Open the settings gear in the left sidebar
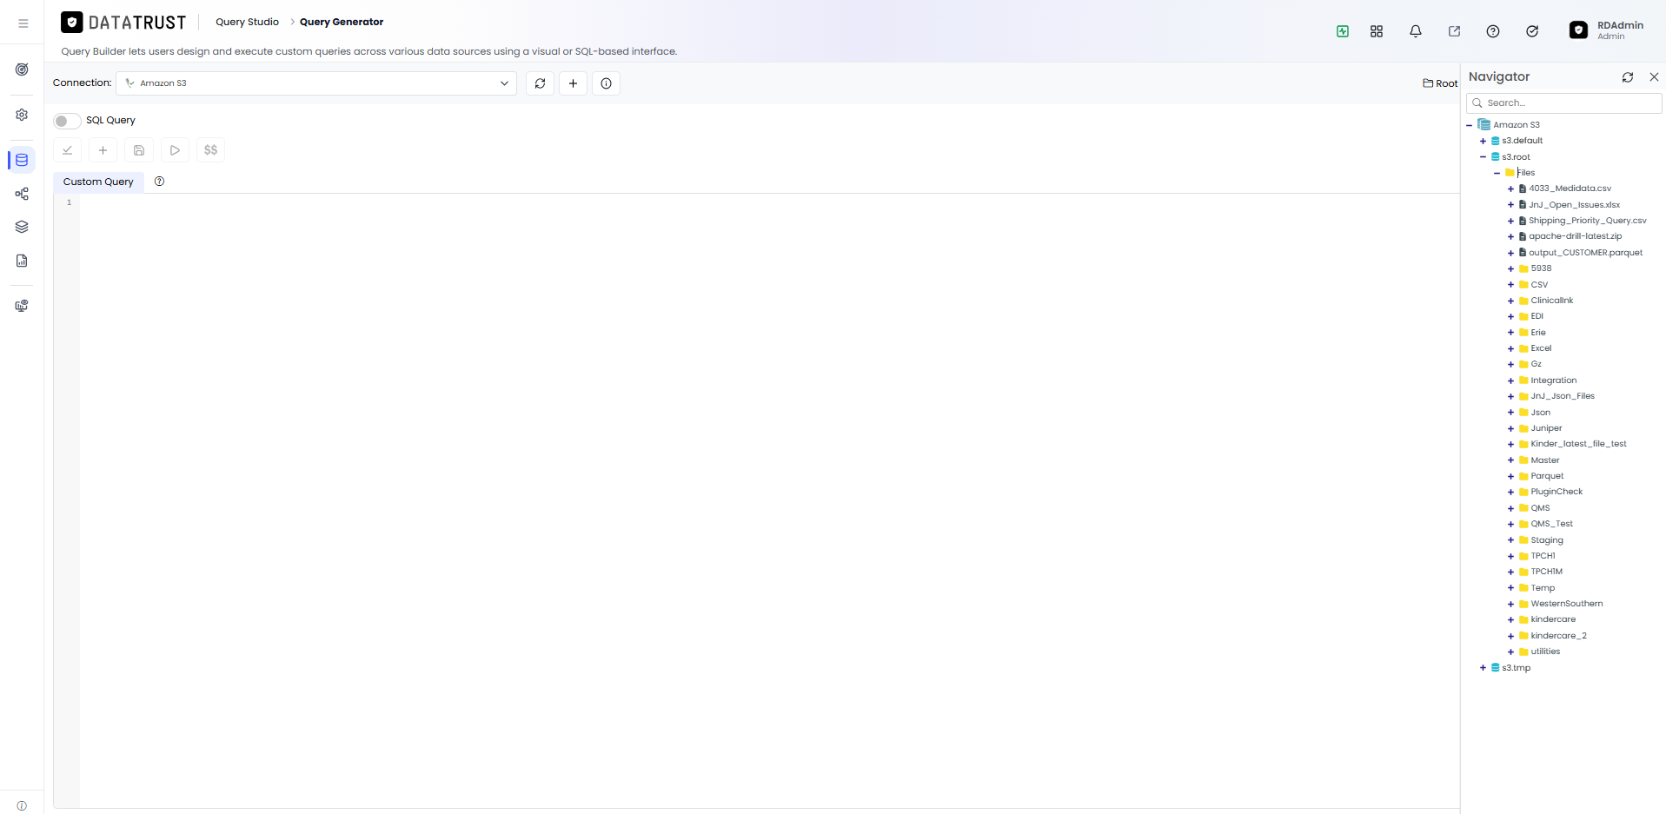 pos(22,115)
